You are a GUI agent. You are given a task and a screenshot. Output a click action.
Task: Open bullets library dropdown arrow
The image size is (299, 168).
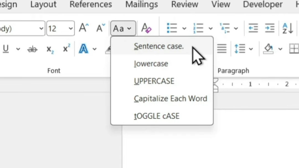click(184, 28)
